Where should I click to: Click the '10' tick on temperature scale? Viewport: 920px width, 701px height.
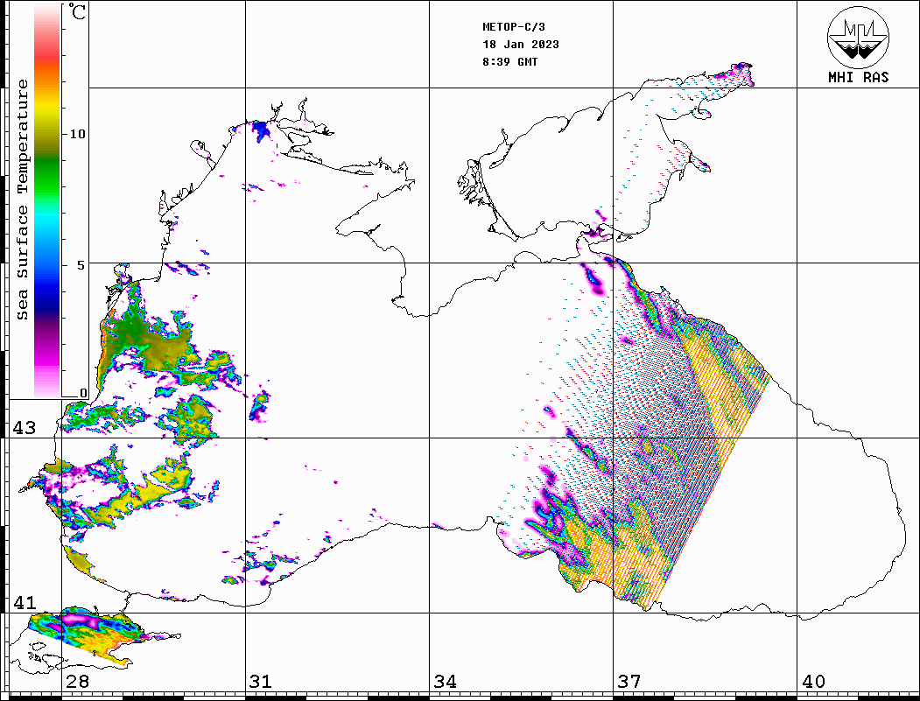tap(77, 134)
